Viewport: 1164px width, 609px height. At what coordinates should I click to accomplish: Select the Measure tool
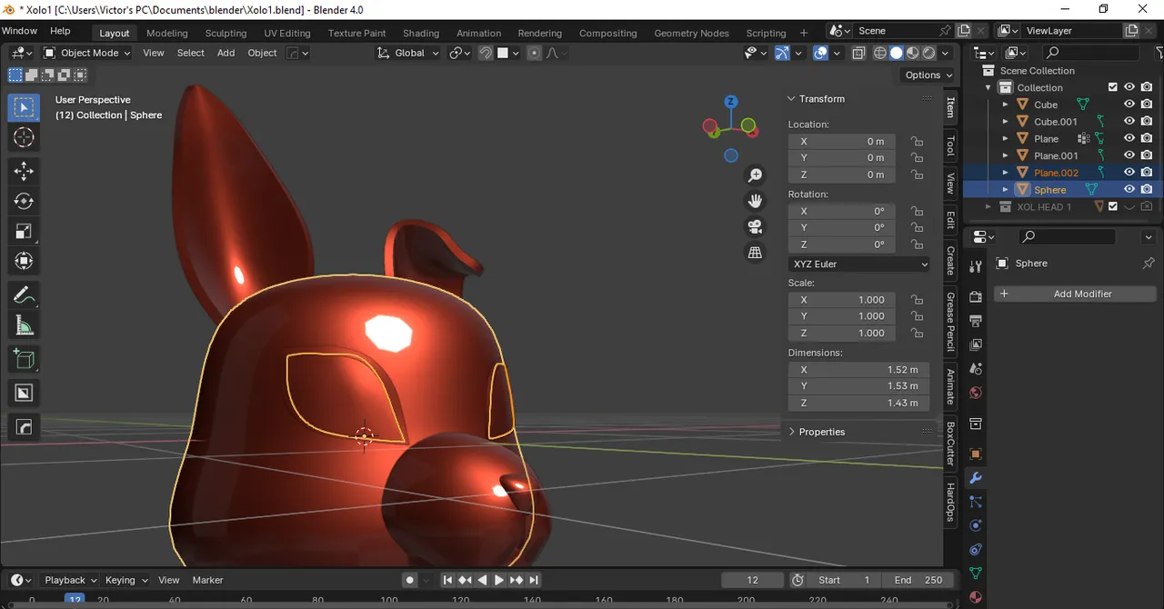point(24,325)
